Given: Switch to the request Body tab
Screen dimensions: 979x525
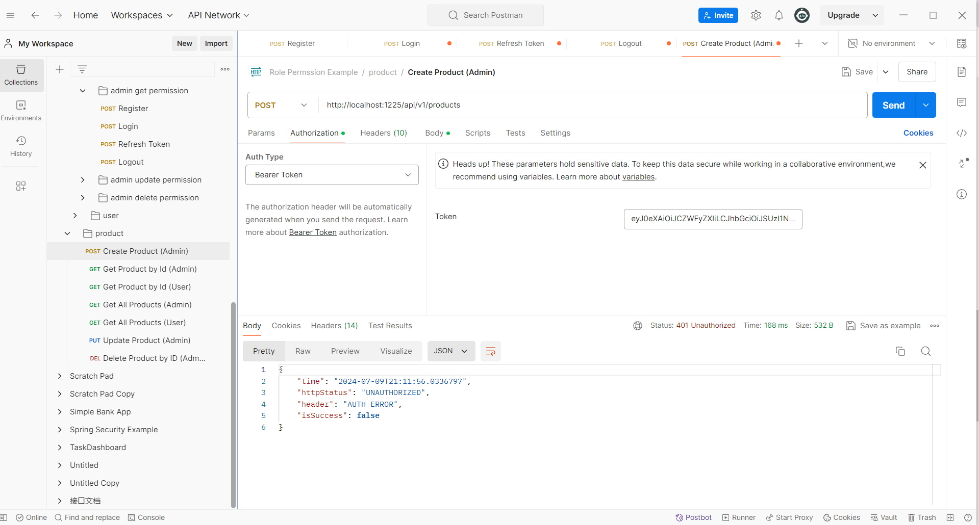Looking at the screenshot, I should 437,133.
